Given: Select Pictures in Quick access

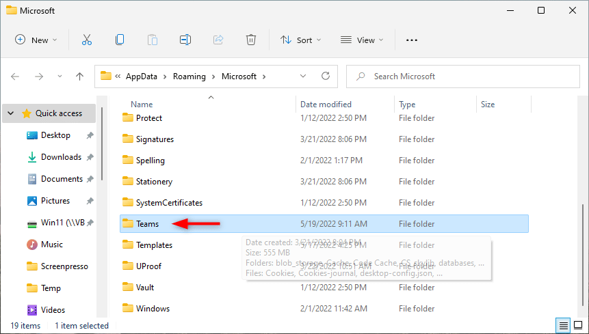Looking at the screenshot, I should (x=55, y=201).
